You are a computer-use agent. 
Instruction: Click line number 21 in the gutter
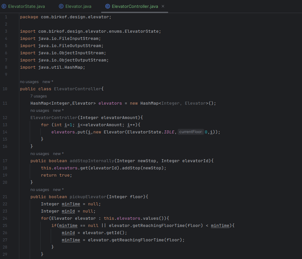point(5,197)
